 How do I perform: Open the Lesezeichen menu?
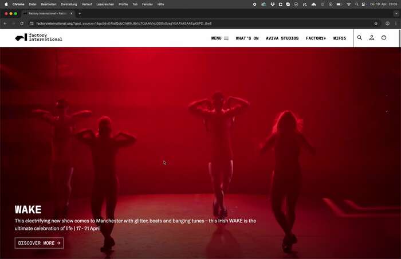point(104,4)
